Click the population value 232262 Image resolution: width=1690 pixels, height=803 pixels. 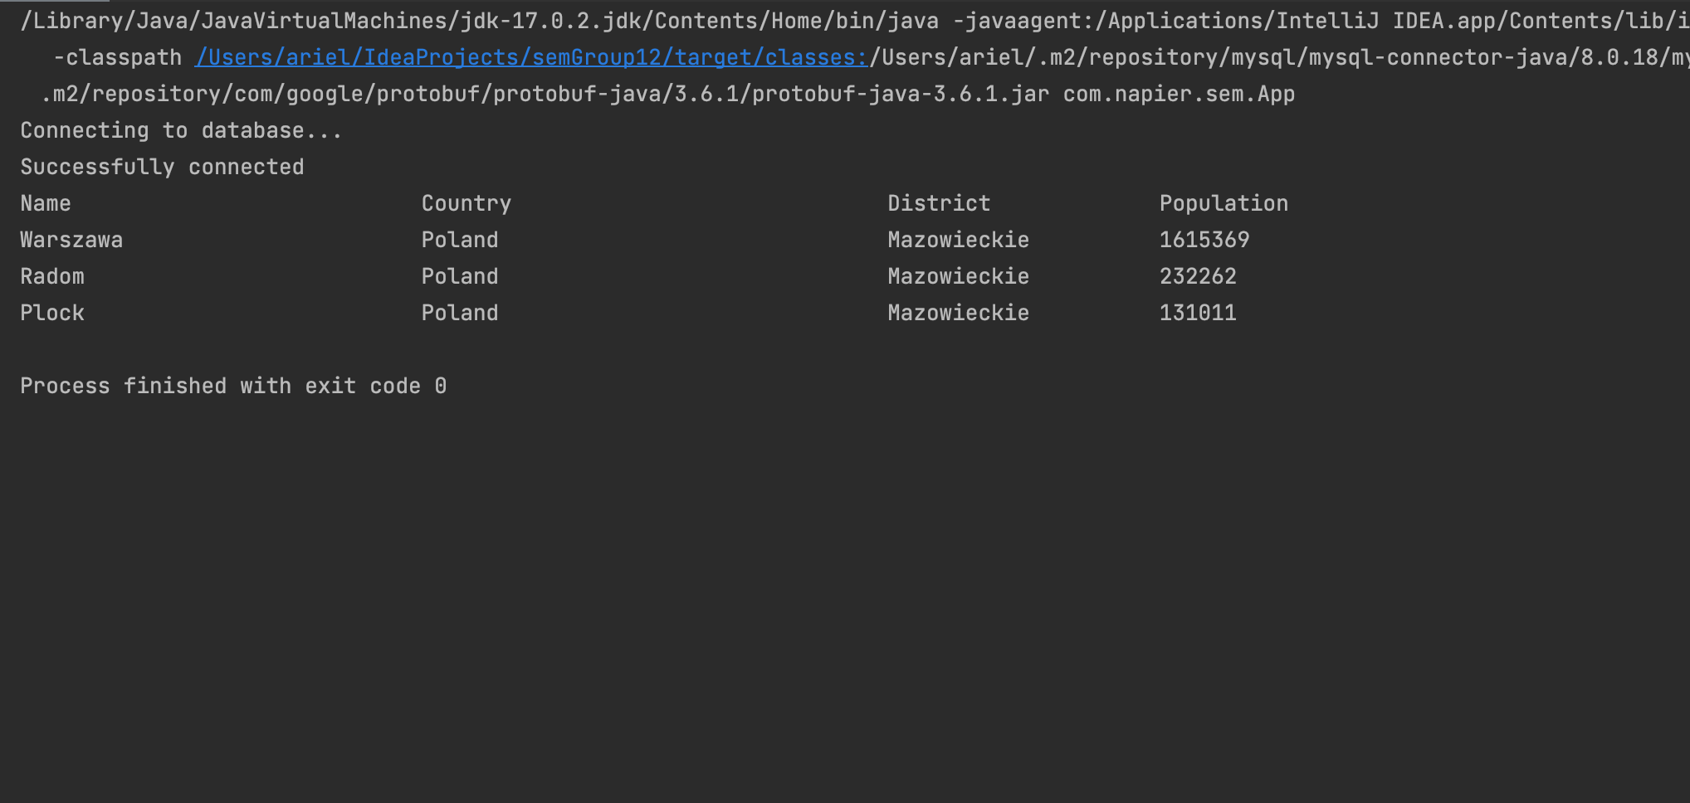click(x=1198, y=276)
